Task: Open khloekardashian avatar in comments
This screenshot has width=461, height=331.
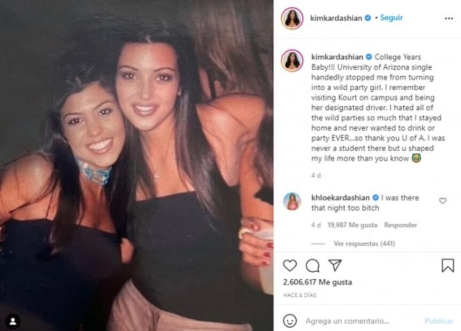Action: click(x=292, y=201)
